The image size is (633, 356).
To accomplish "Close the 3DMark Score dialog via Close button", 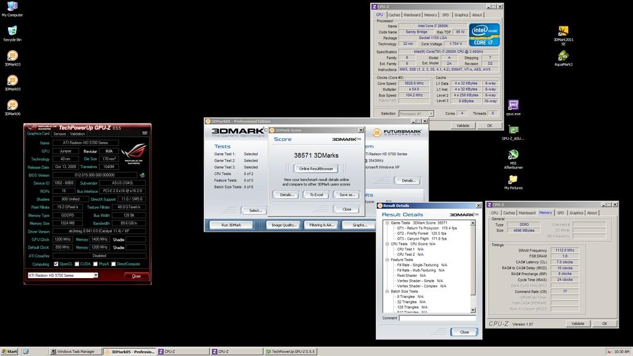I will point(347,210).
